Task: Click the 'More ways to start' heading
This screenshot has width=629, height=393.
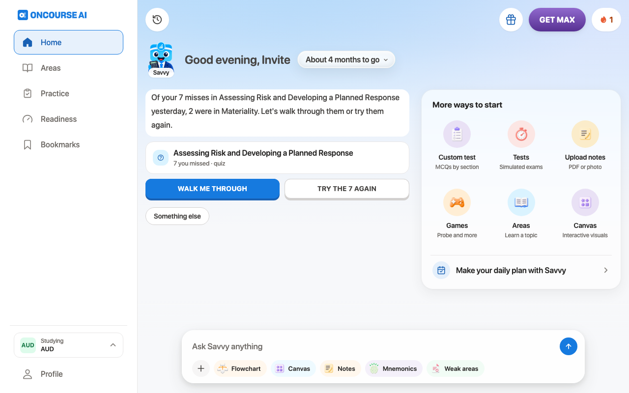Action: point(467,105)
